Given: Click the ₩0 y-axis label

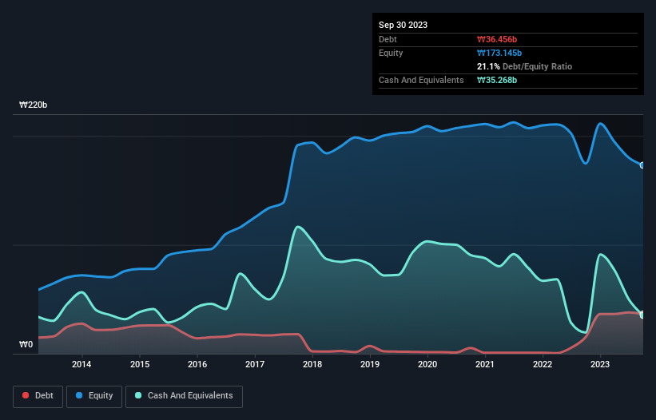Looking at the screenshot, I should click(26, 344).
